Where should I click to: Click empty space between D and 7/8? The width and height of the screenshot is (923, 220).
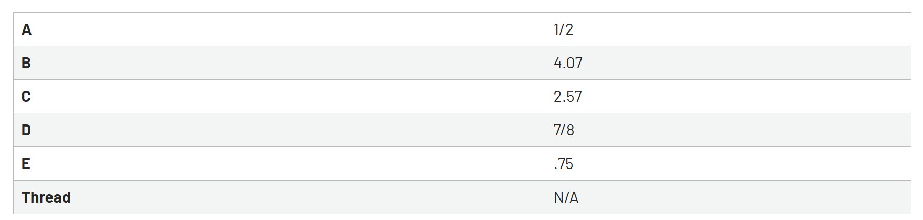pos(289,130)
